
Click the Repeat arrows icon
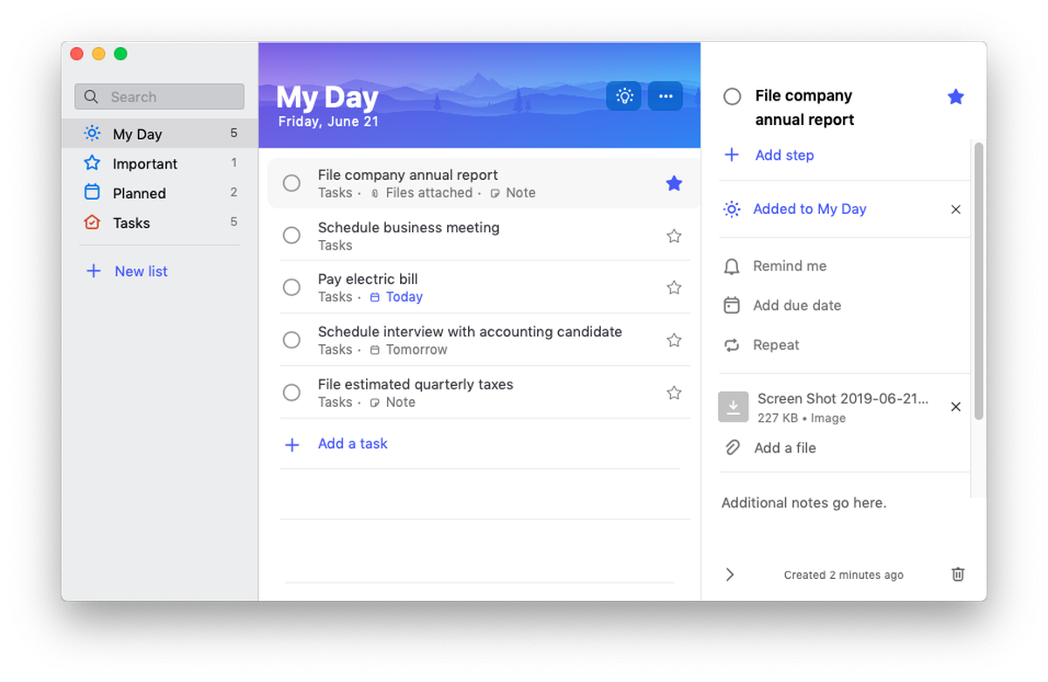732,345
